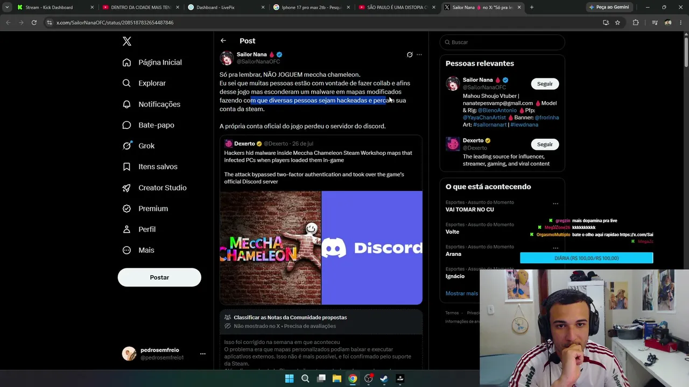Open Creator Studio from the sidebar
Screen dimensions: 689x387
(154, 188)
